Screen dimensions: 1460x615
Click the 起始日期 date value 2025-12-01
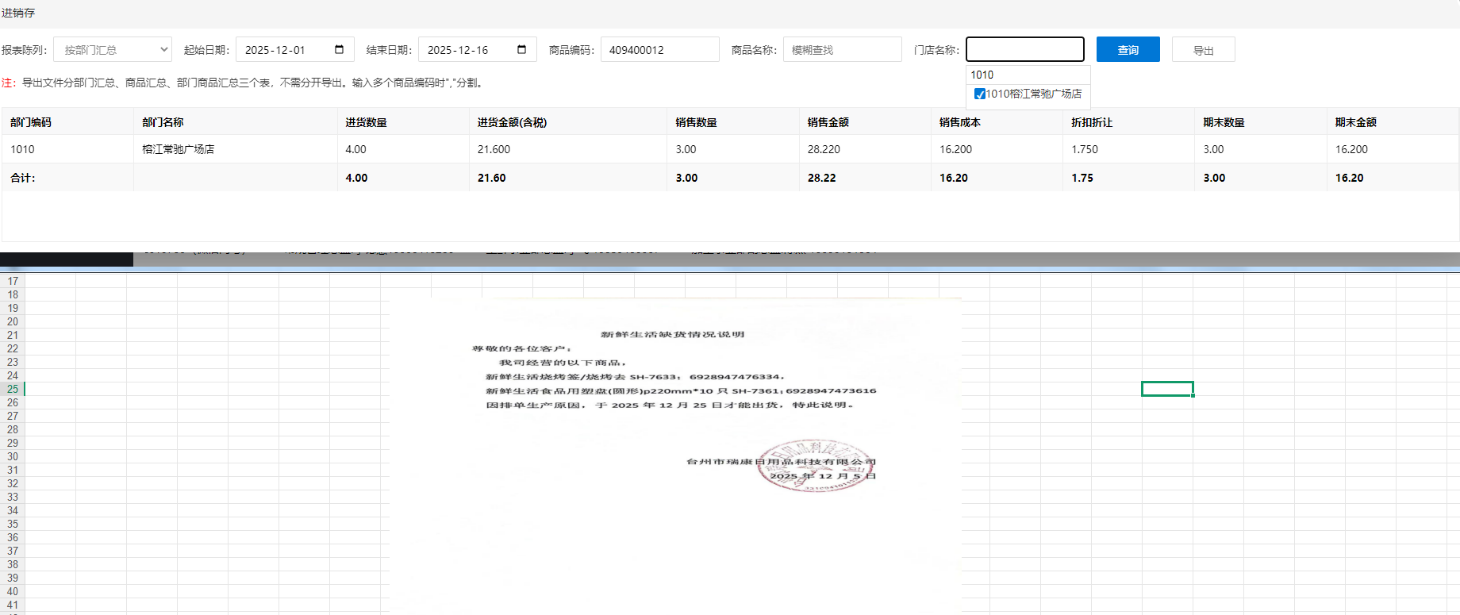point(275,50)
